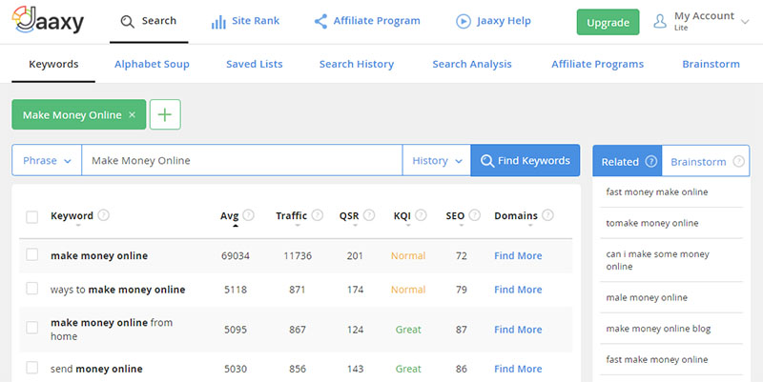Screen dimensions: 763x382
Task: Click the QSR column help icon
Action: tap(369, 214)
